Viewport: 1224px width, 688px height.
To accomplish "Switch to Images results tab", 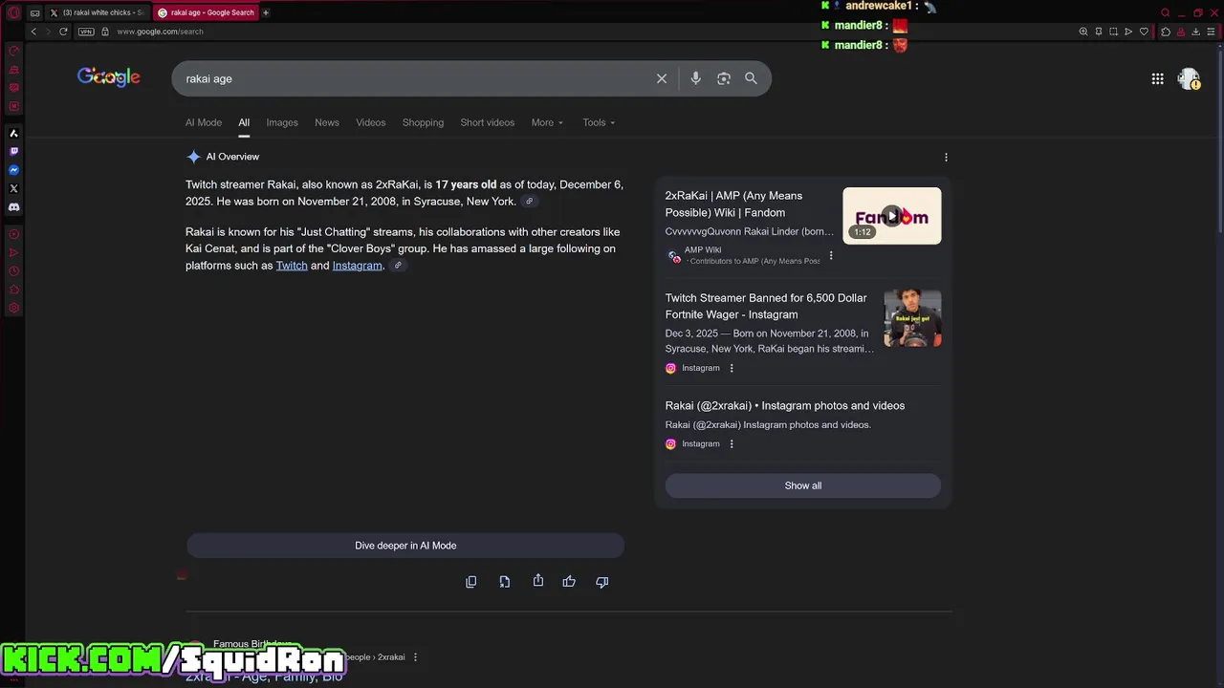I will 282,122.
